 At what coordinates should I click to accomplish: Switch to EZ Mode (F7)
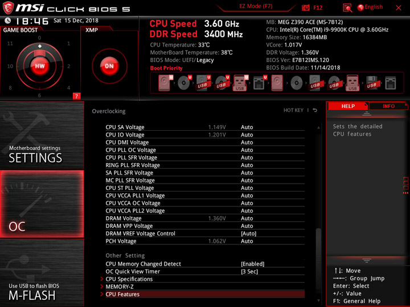tap(256, 6)
